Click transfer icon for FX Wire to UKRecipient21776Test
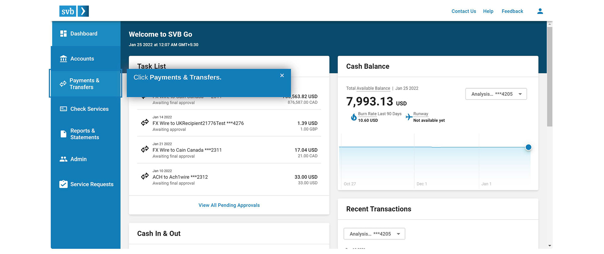The width and height of the screenshot is (604, 254). (x=145, y=122)
